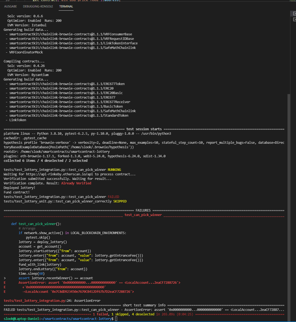296x322 pixels.
Task: Click the ERC677Receiver contract line
Action: (x=68, y=102)
